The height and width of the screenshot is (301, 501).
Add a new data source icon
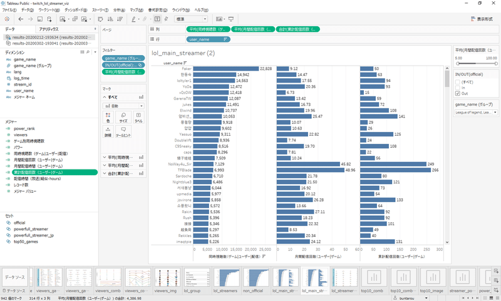49,19
